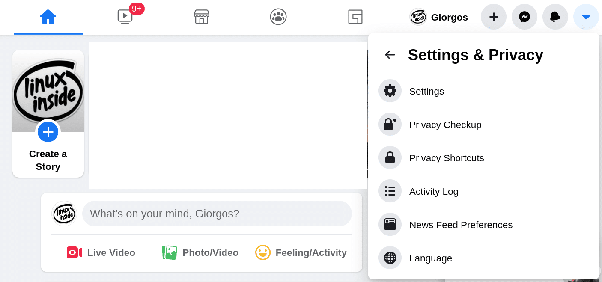Start a Live Video post
Screen dimensions: 602x282
[101, 252]
